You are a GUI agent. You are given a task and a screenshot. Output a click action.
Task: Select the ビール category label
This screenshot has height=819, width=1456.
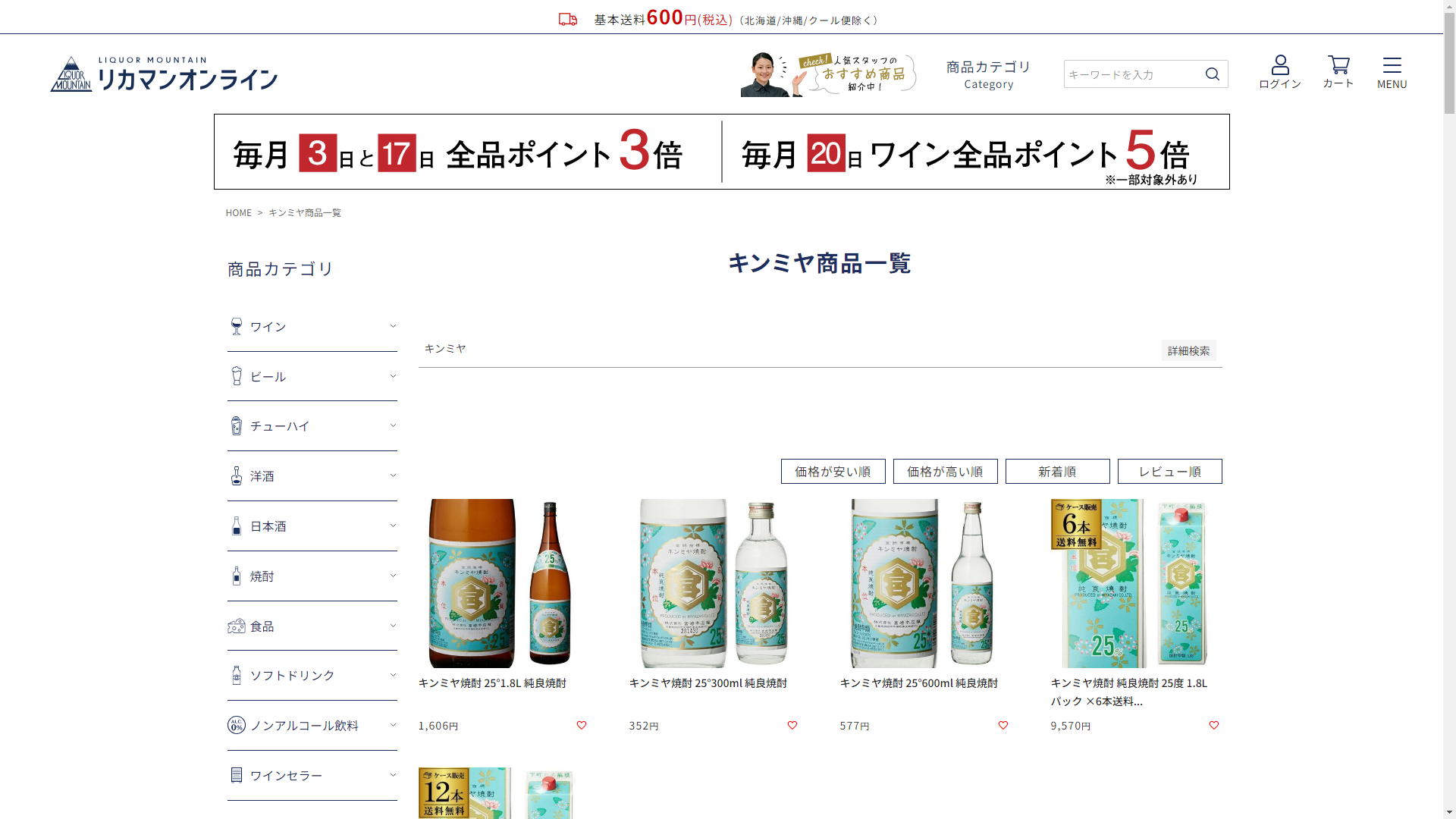pyautogui.click(x=268, y=377)
